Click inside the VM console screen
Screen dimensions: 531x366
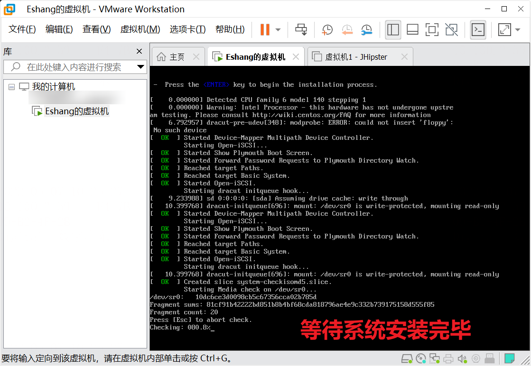(x=340, y=208)
